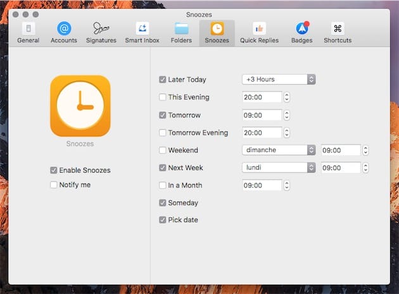Click the Weekend 09:00 time field
The height and width of the screenshot is (294, 399).
point(341,150)
